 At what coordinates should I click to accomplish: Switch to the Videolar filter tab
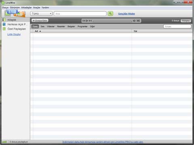51,27
